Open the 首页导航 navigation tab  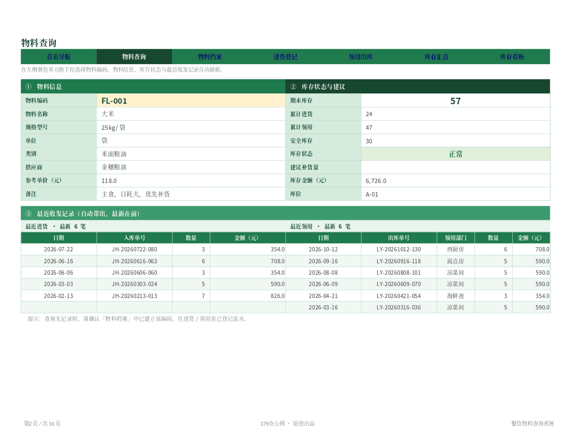coord(59,56)
